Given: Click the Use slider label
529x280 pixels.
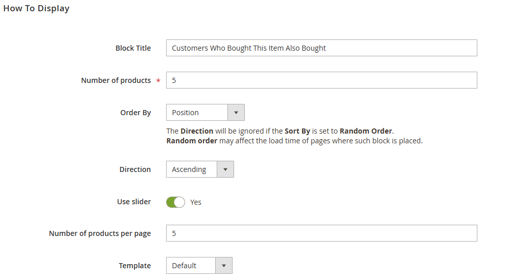Looking at the screenshot, I should coord(134,202).
